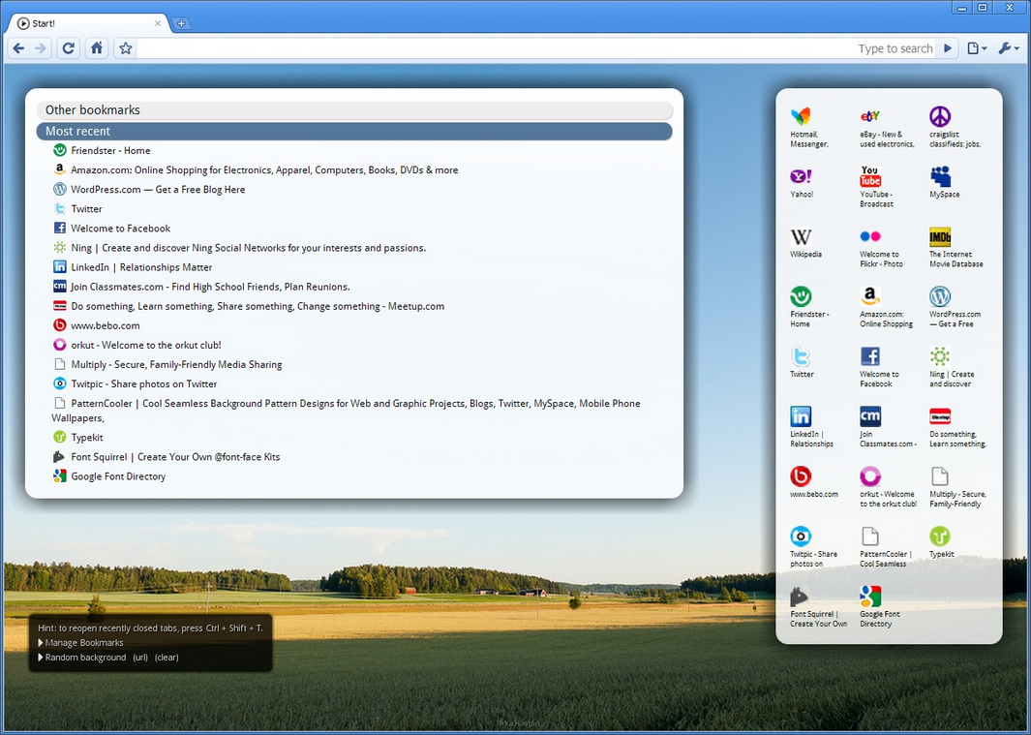Open the Meetup.com bookmark link in the list
Image resolution: width=1031 pixels, height=735 pixels.
258,306
